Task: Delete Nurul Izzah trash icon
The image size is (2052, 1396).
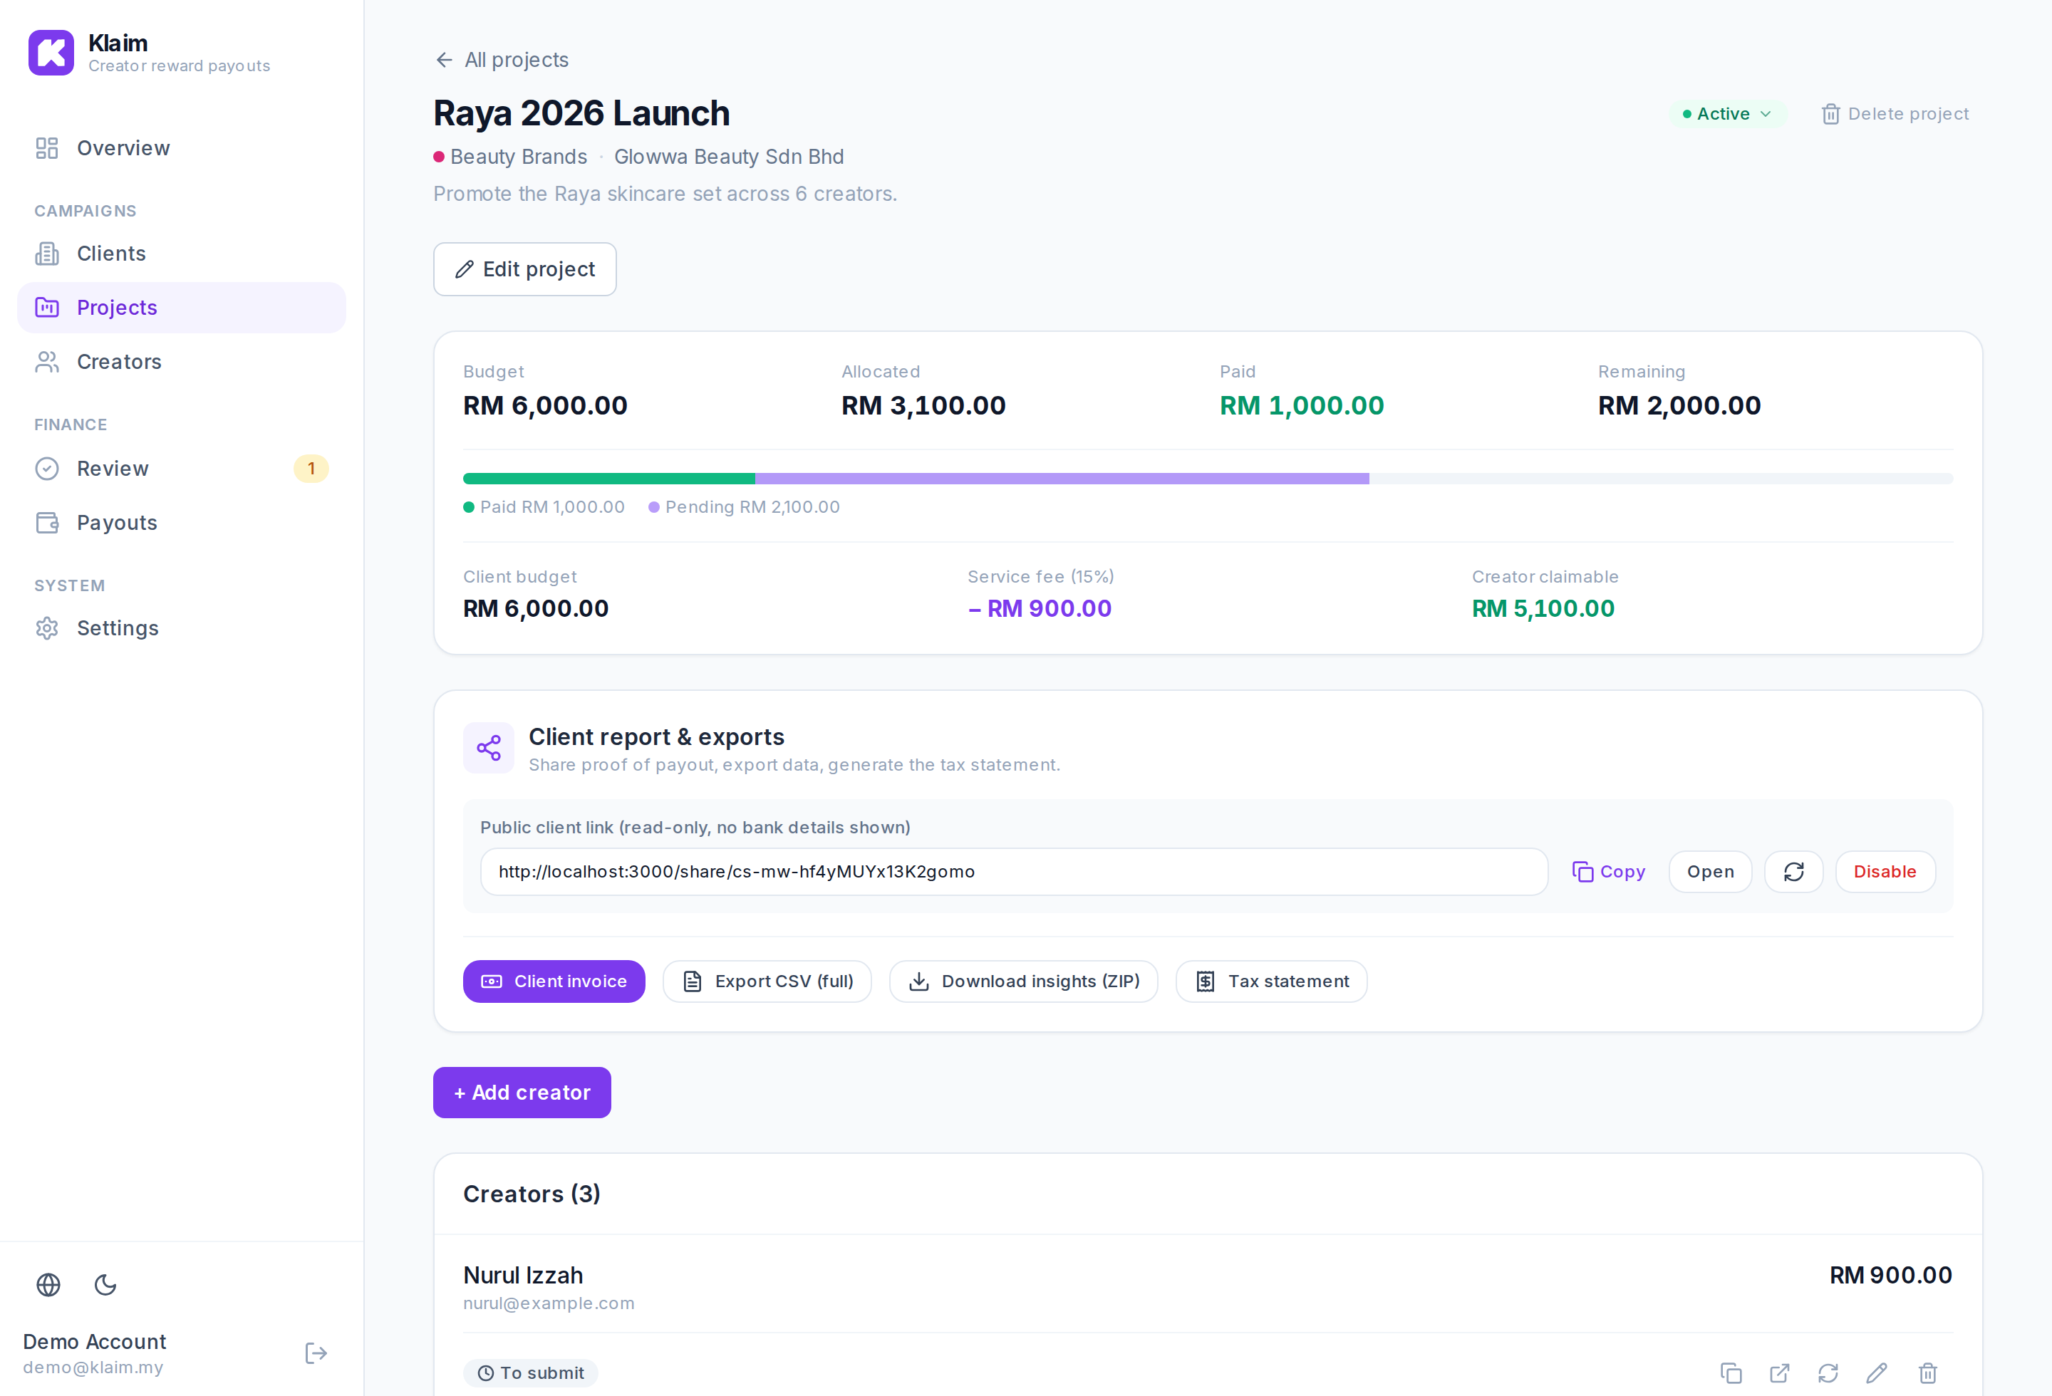Action: tap(1927, 1373)
